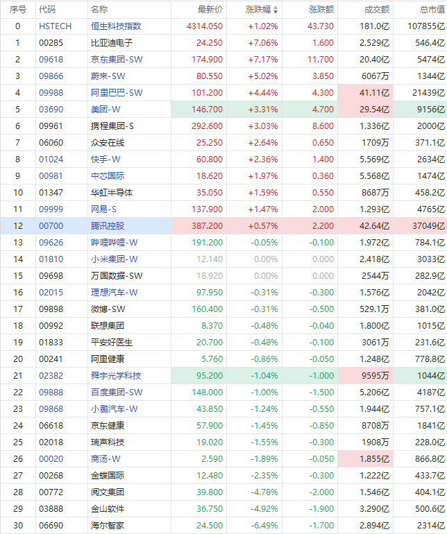447x534 pixels.
Task: Open 网易-S stock link
Action: [x=103, y=209]
